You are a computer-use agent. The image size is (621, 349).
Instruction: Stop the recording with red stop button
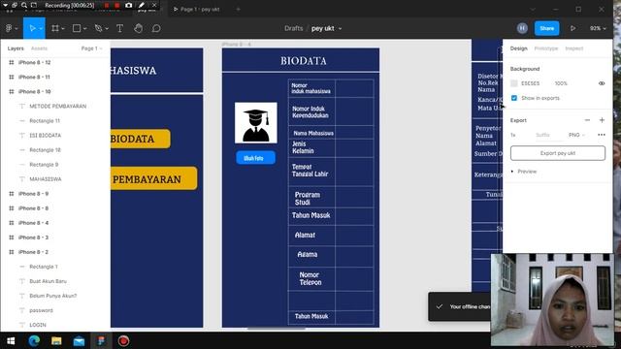click(117, 5)
